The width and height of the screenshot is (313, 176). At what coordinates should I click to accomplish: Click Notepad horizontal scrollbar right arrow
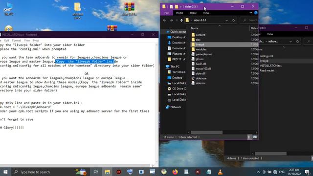point(153,165)
